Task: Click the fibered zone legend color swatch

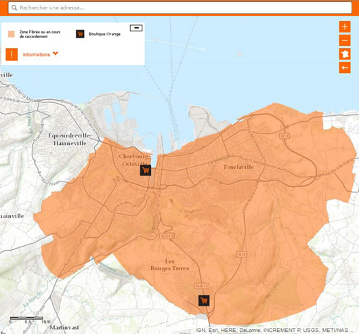Action: coord(12,34)
